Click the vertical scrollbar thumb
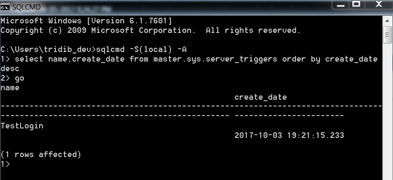Screen dimensions: 393x180 pyautogui.click(x=387, y=35)
